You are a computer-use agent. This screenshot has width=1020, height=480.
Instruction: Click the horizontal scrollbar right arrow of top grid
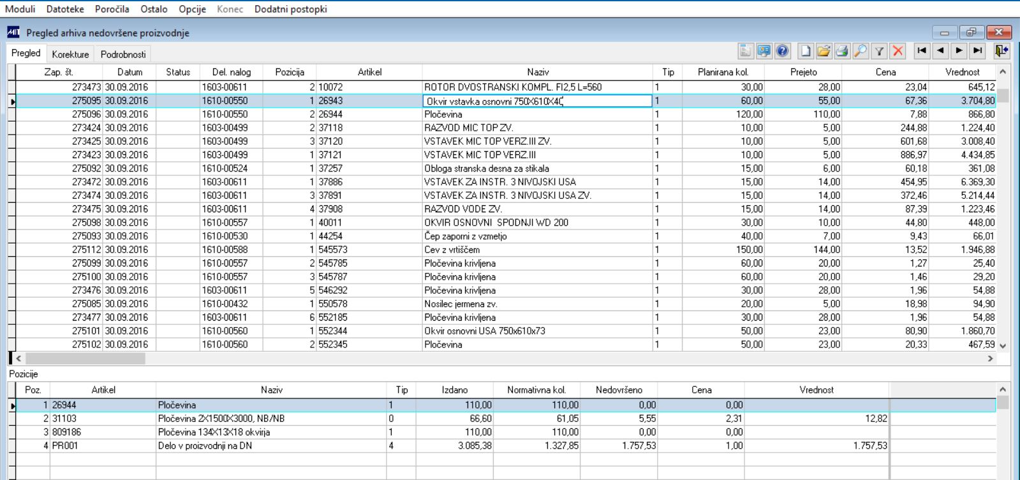(x=990, y=359)
